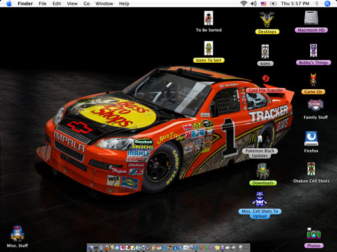
Task: Click the Game On folder icon
Action: tap(313, 79)
